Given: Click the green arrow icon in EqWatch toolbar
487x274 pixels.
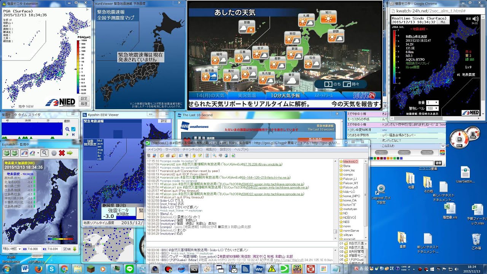Looking at the screenshot, I should pyautogui.click(x=70, y=153).
